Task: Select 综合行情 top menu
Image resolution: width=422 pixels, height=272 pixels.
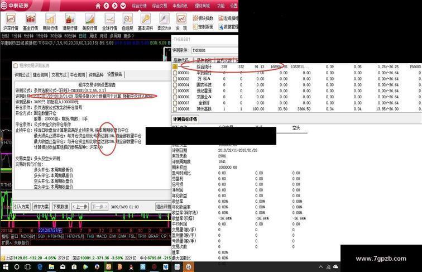Action: click(139, 6)
